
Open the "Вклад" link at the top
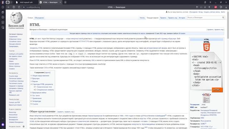point(201,12)
